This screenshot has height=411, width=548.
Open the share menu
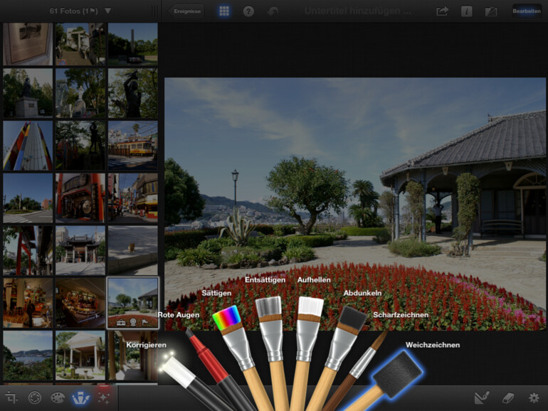click(x=443, y=11)
